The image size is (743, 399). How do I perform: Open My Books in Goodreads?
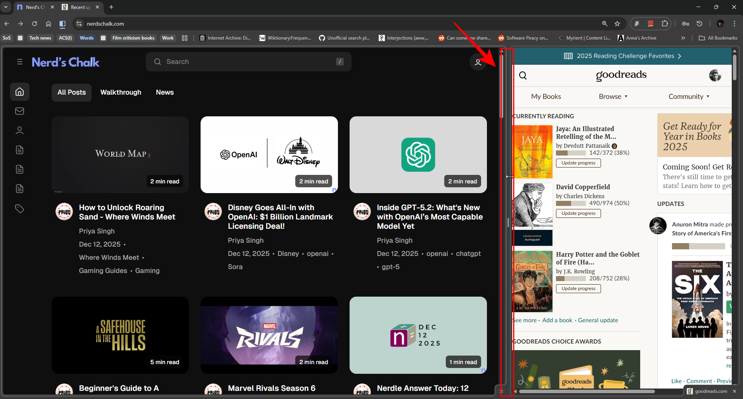click(x=546, y=97)
